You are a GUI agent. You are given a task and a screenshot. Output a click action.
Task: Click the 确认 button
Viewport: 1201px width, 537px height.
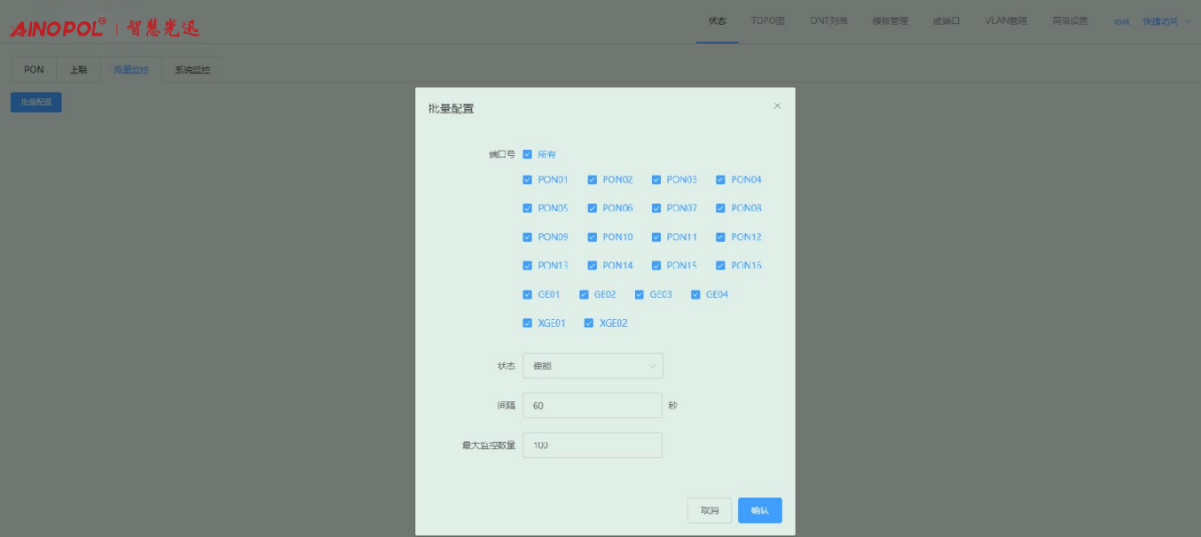[x=759, y=510]
